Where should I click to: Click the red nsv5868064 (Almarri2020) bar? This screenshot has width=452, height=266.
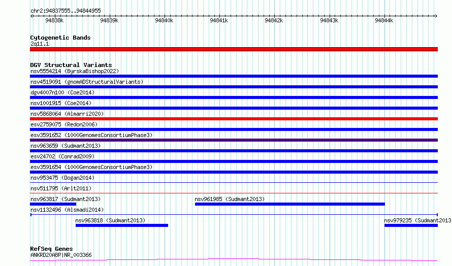tap(234, 119)
